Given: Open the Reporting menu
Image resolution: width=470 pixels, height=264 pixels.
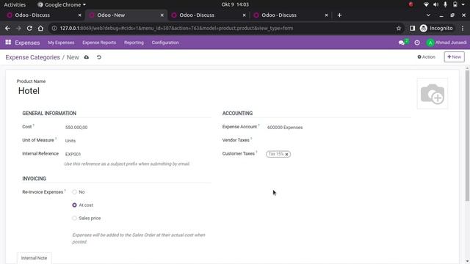Looking at the screenshot, I should (x=134, y=43).
